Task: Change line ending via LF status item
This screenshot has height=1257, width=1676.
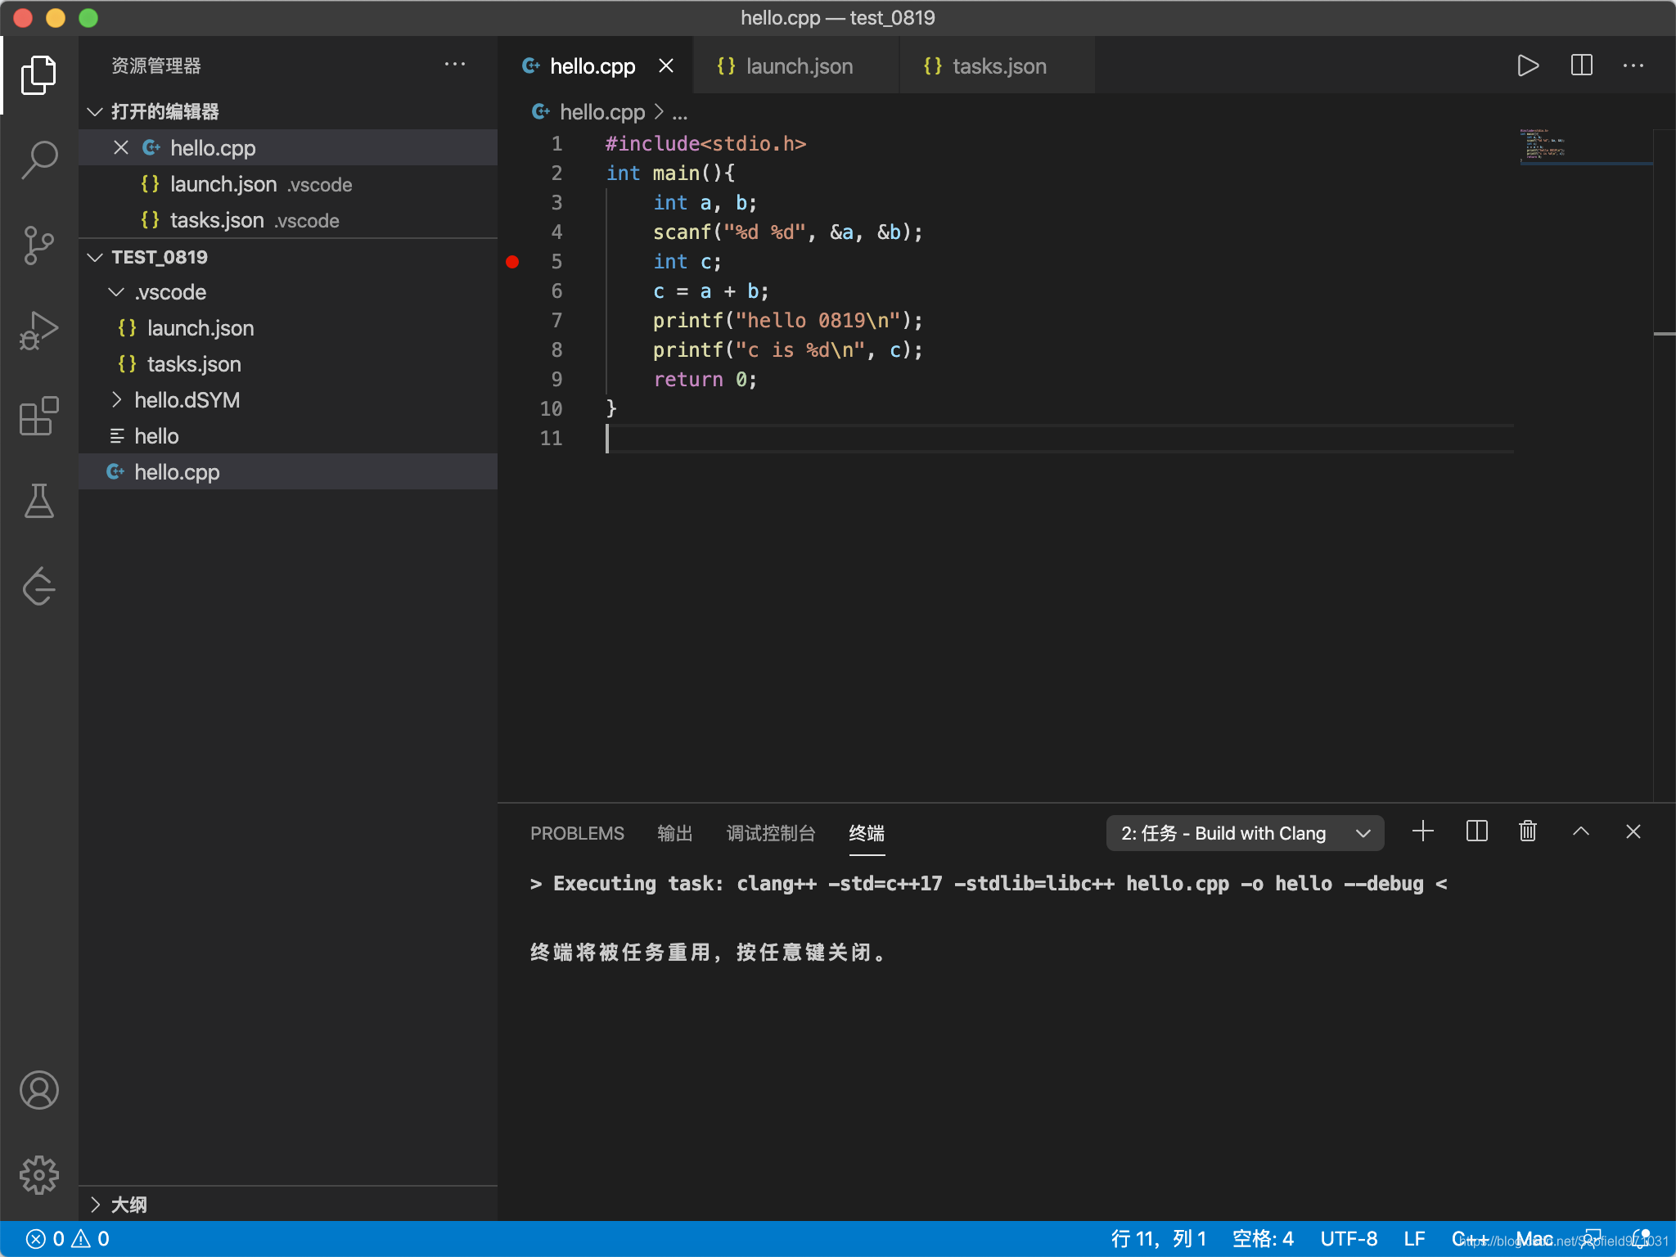Action: (1414, 1239)
